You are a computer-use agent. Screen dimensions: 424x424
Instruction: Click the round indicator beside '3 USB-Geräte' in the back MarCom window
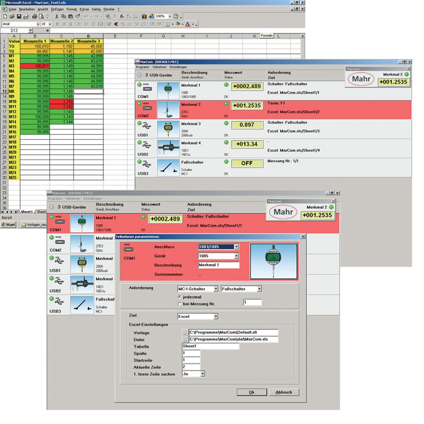point(139,75)
